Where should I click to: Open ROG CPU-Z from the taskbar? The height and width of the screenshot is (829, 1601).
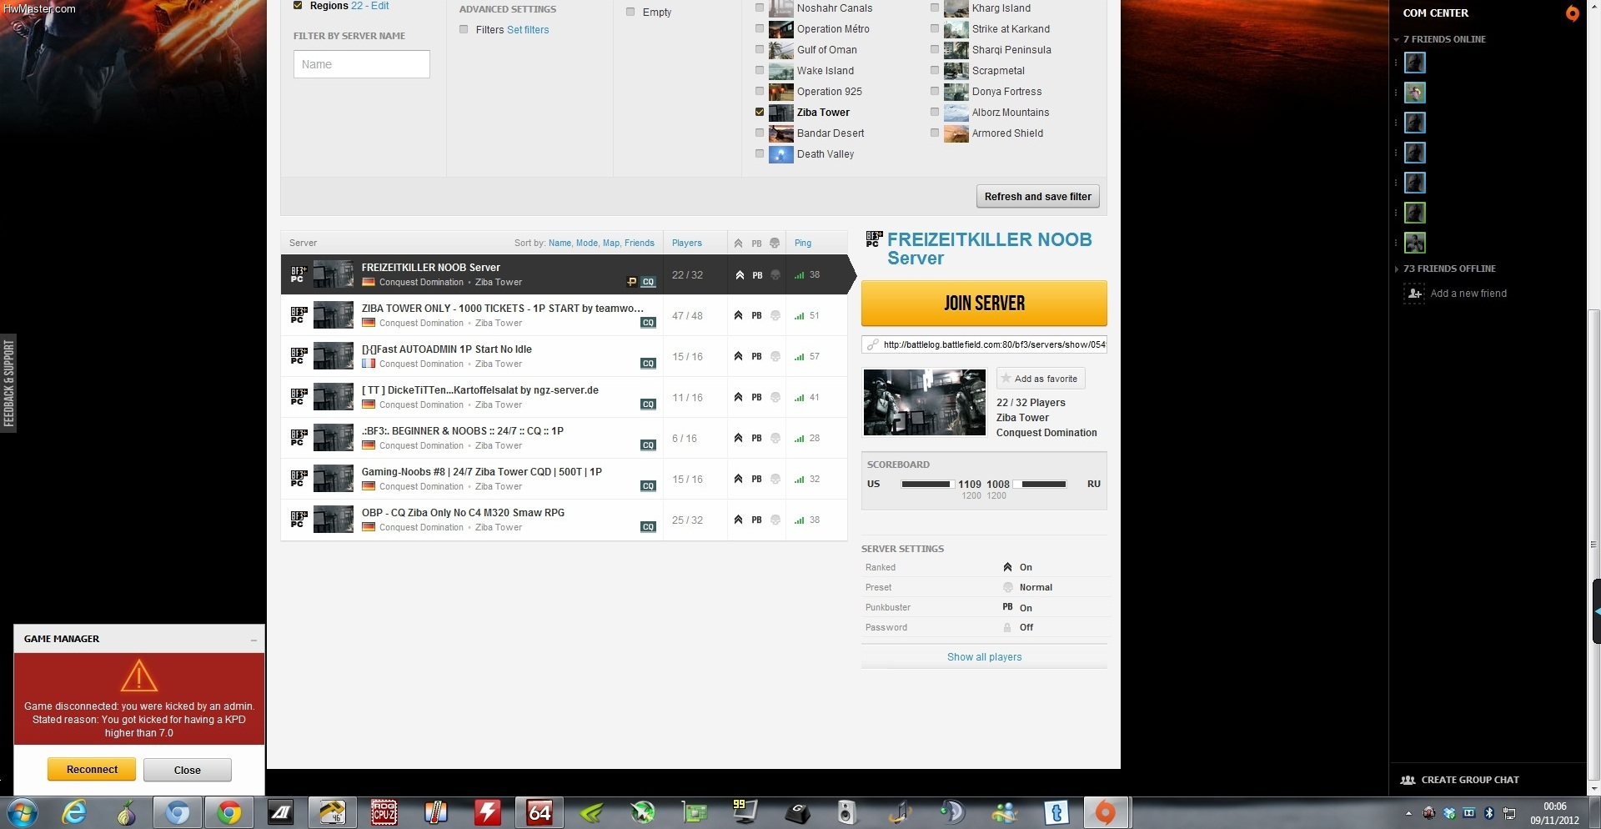[x=384, y=812]
